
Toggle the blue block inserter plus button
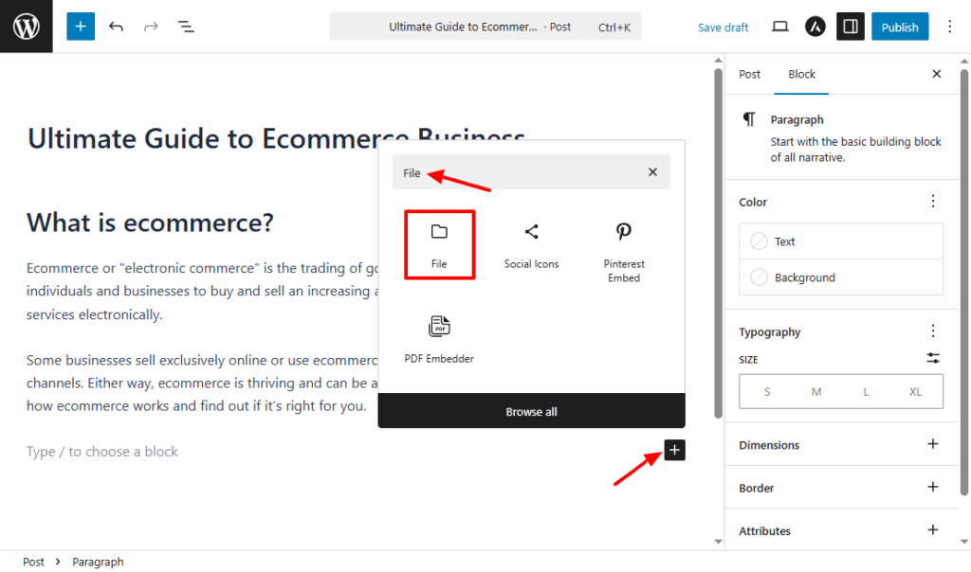coord(81,27)
